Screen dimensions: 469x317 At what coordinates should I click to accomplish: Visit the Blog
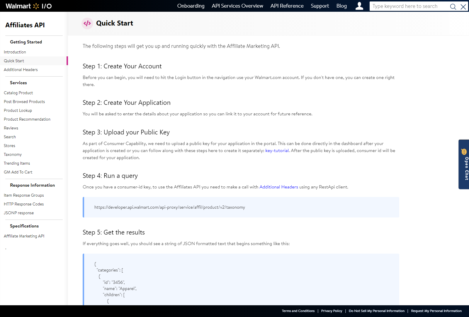point(341,6)
